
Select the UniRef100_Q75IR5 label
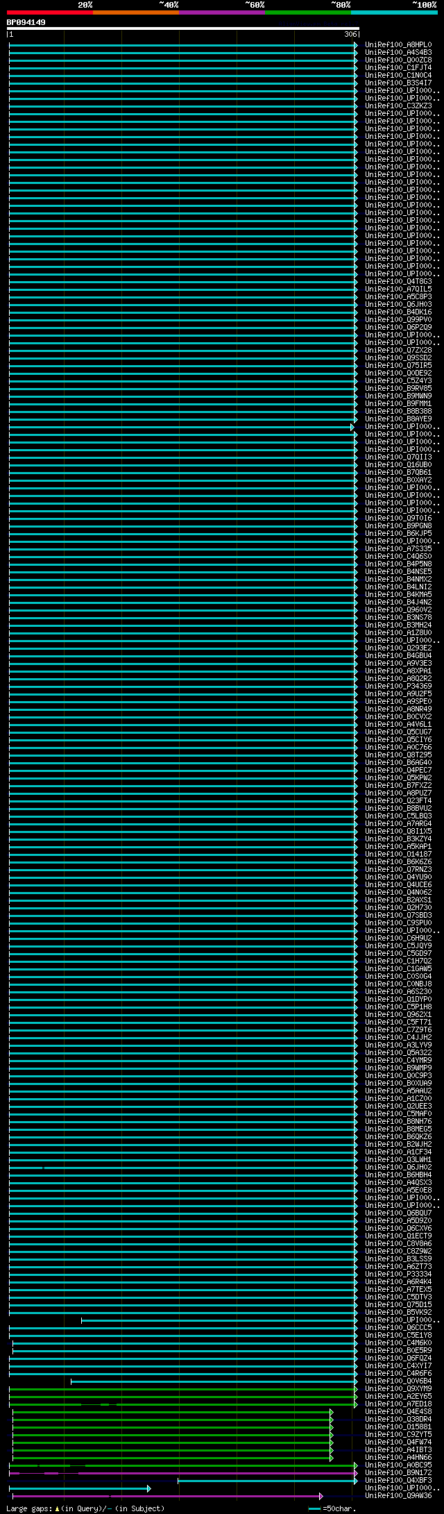398,365
